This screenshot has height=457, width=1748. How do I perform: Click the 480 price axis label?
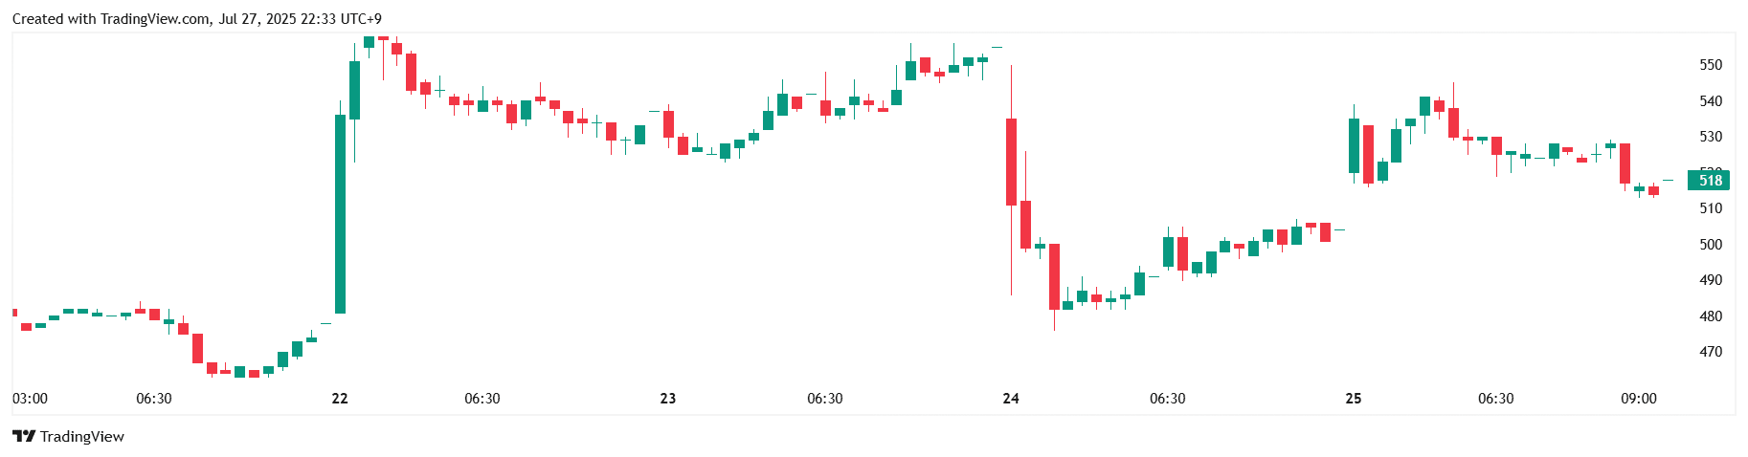(1711, 316)
